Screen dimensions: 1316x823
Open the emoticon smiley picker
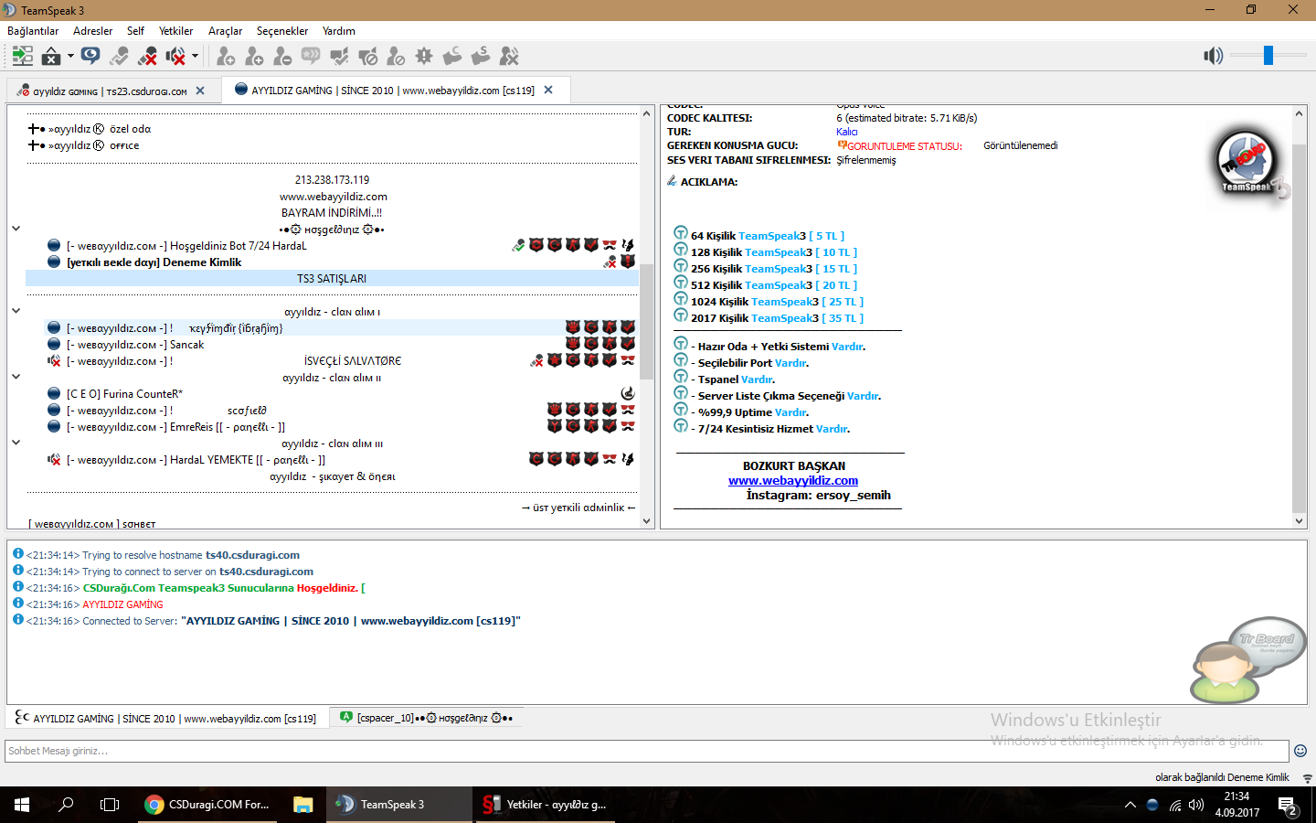click(x=1300, y=751)
